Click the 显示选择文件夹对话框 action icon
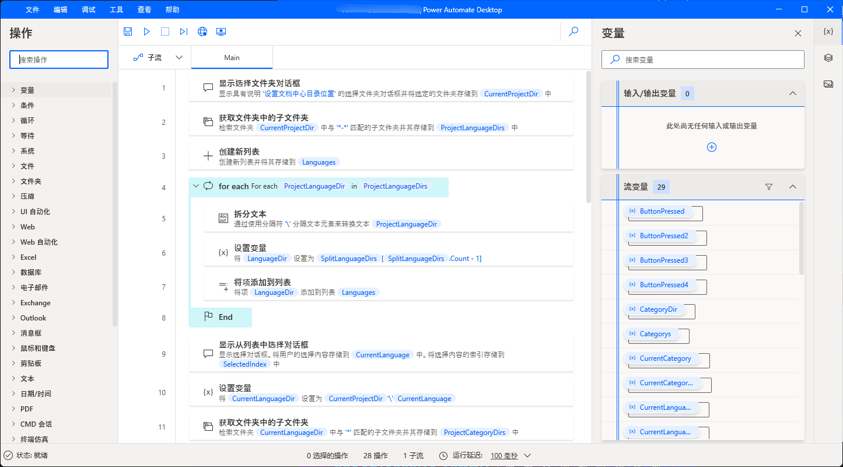This screenshot has width=843, height=467. point(208,88)
